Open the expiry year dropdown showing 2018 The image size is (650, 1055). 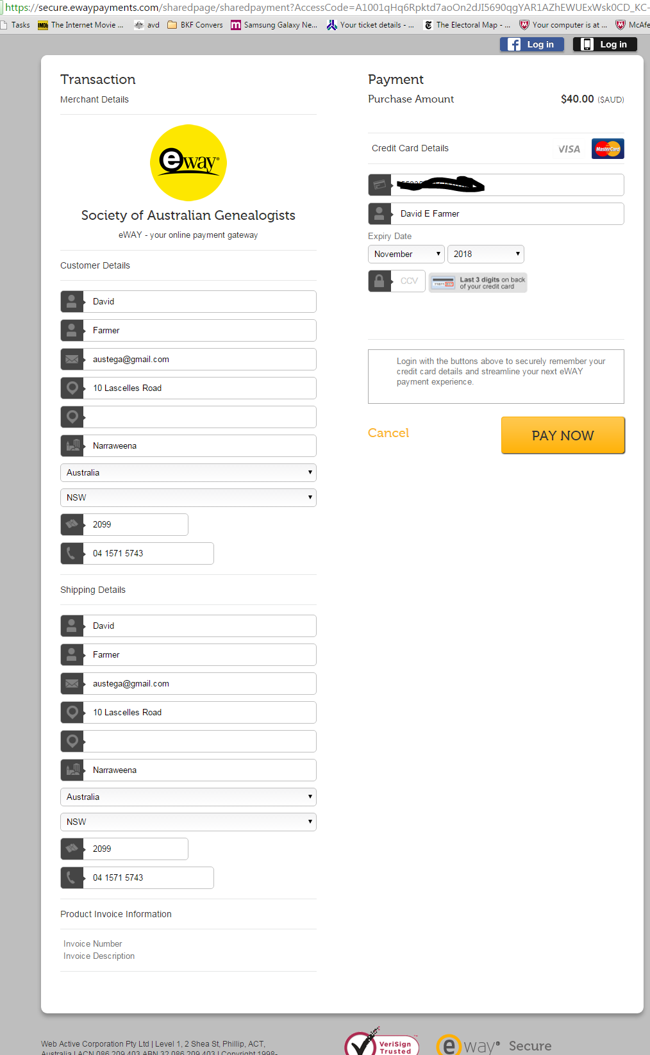click(x=485, y=254)
